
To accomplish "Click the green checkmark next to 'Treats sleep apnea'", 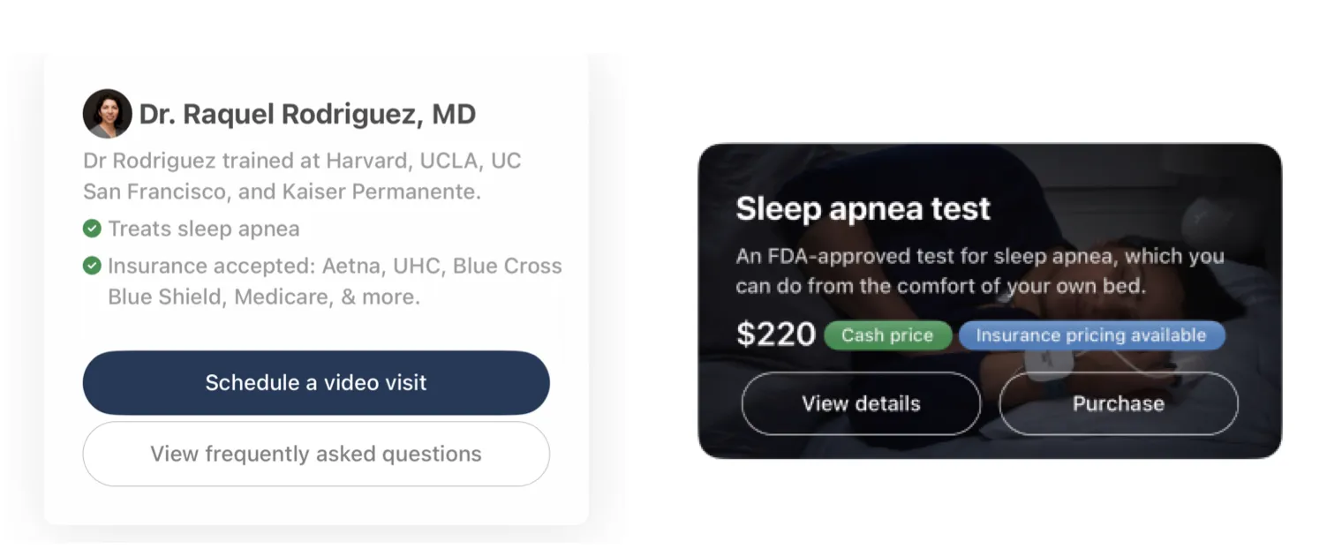I will (x=91, y=229).
